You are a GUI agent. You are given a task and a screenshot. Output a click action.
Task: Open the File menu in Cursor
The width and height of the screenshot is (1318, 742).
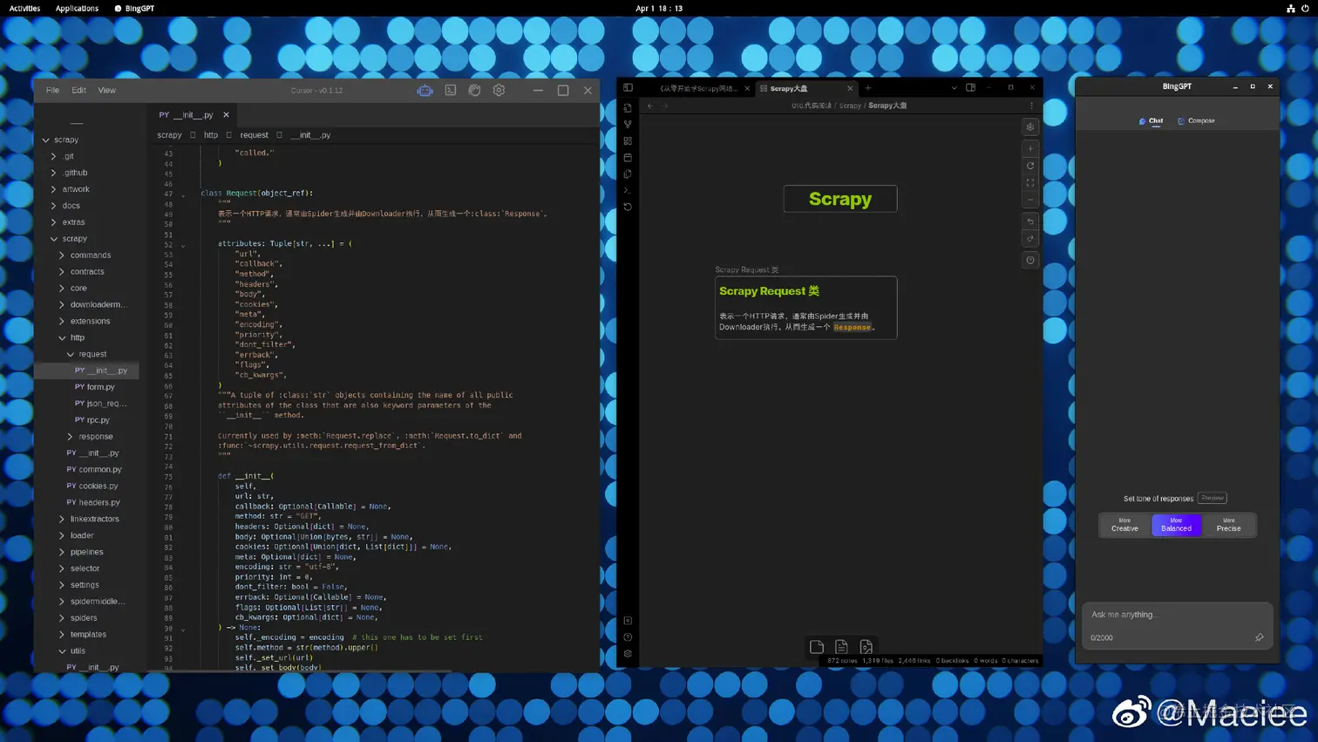pyautogui.click(x=52, y=90)
